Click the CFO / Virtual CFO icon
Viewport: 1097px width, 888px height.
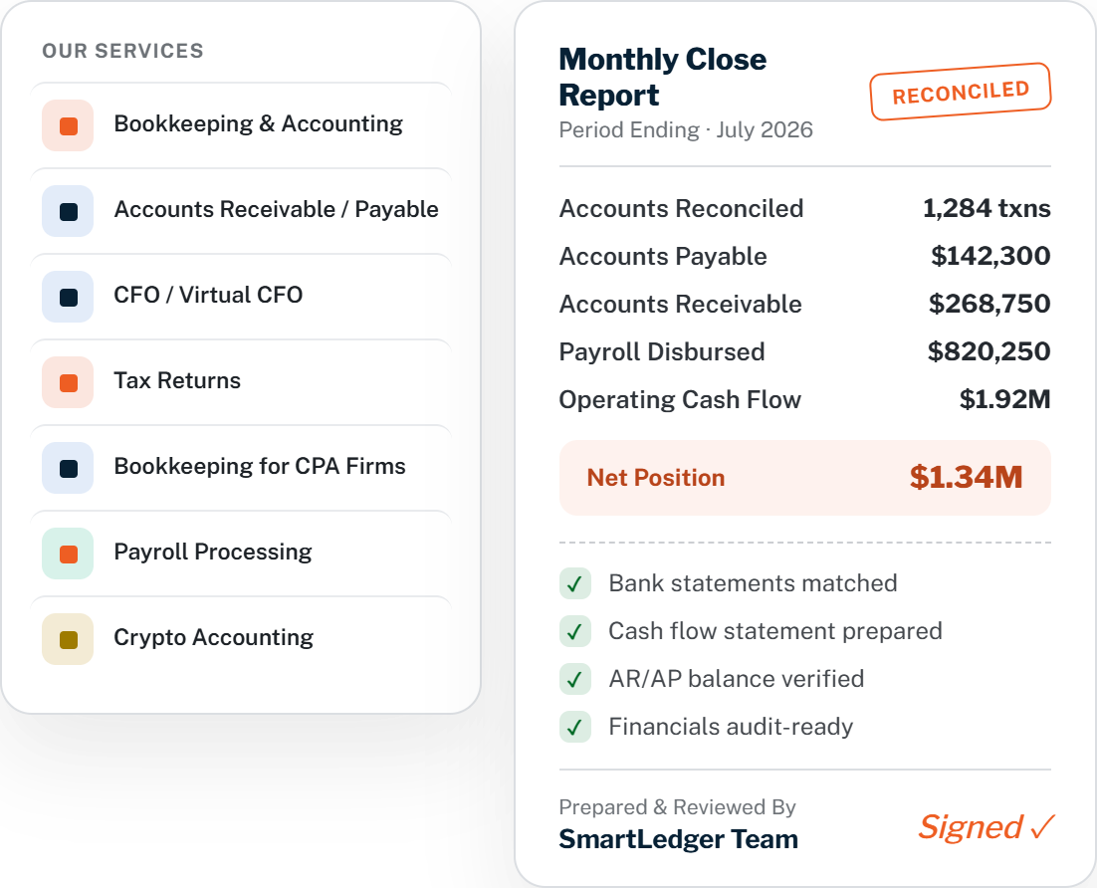tap(68, 297)
